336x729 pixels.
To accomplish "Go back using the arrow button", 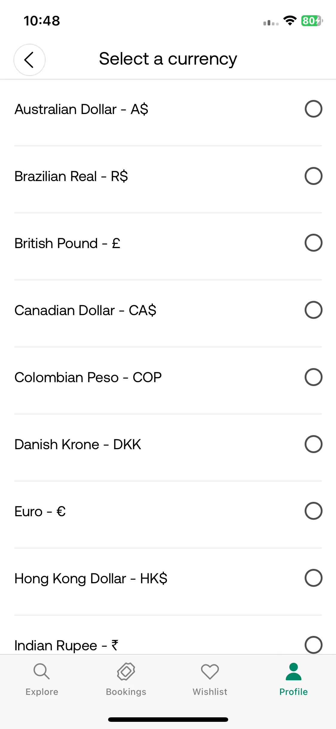I will [29, 60].
